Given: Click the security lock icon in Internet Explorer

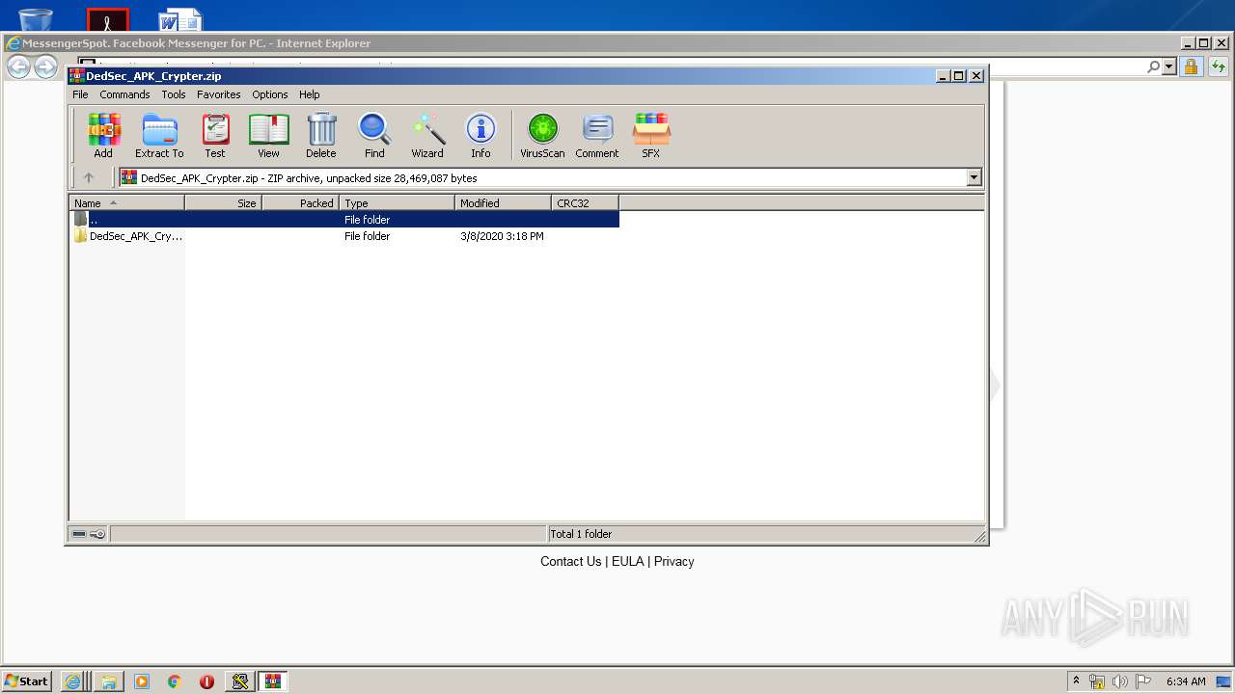Looking at the screenshot, I should [x=1191, y=67].
